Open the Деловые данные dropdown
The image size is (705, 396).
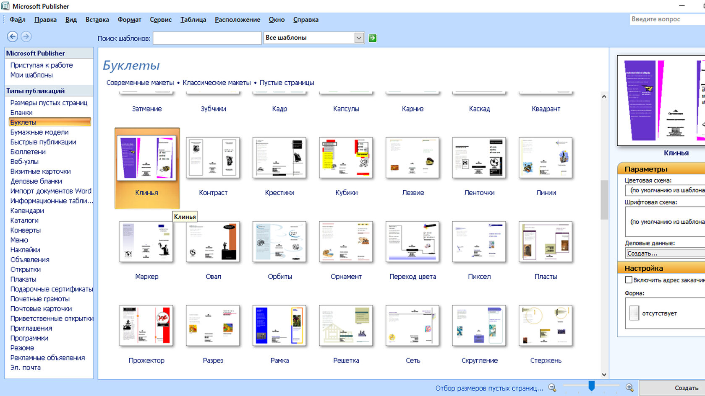pyautogui.click(x=665, y=253)
